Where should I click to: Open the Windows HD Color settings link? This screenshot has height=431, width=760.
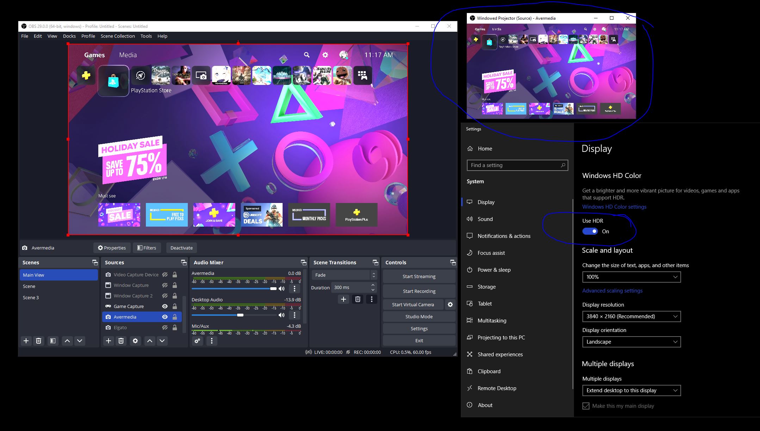coord(614,207)
